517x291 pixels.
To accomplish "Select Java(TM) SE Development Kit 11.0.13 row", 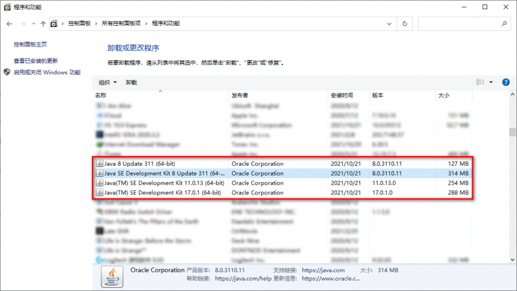I will 282,183.
